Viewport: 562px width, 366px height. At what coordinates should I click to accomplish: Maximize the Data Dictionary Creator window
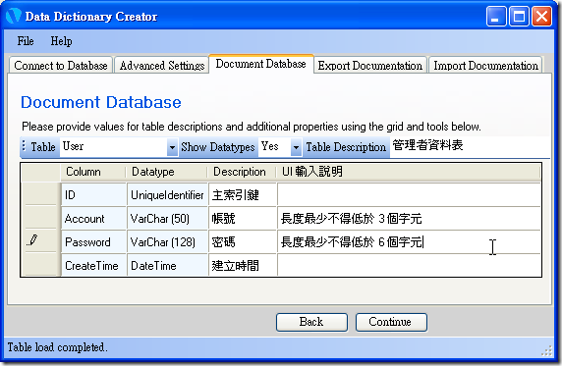519,17
